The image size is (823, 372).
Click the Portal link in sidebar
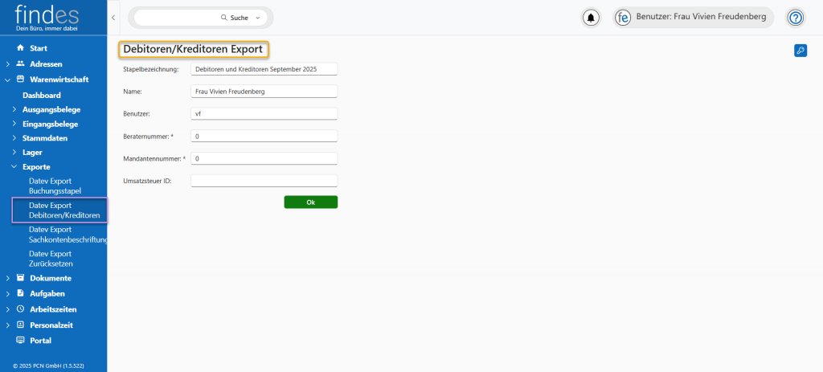(40, 340)
